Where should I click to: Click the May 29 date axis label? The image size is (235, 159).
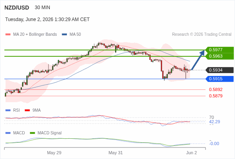(x=54, y=153)
